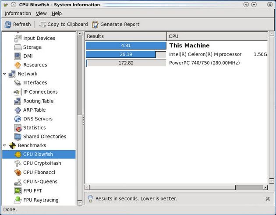Click the results pane vertical scroll up arrow
The width and height of the screenshot is (276, 215).
(x=271, y=34)
